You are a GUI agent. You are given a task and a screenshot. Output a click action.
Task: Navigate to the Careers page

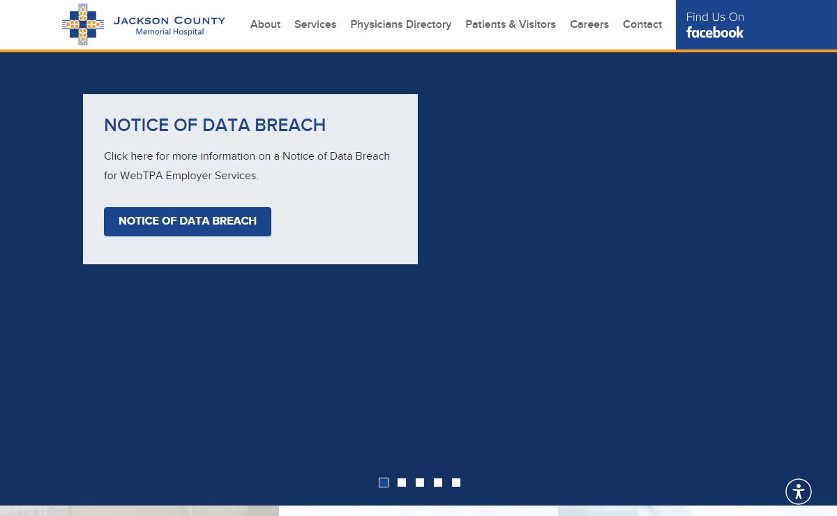pyautogui.click(x=589, y=24)
